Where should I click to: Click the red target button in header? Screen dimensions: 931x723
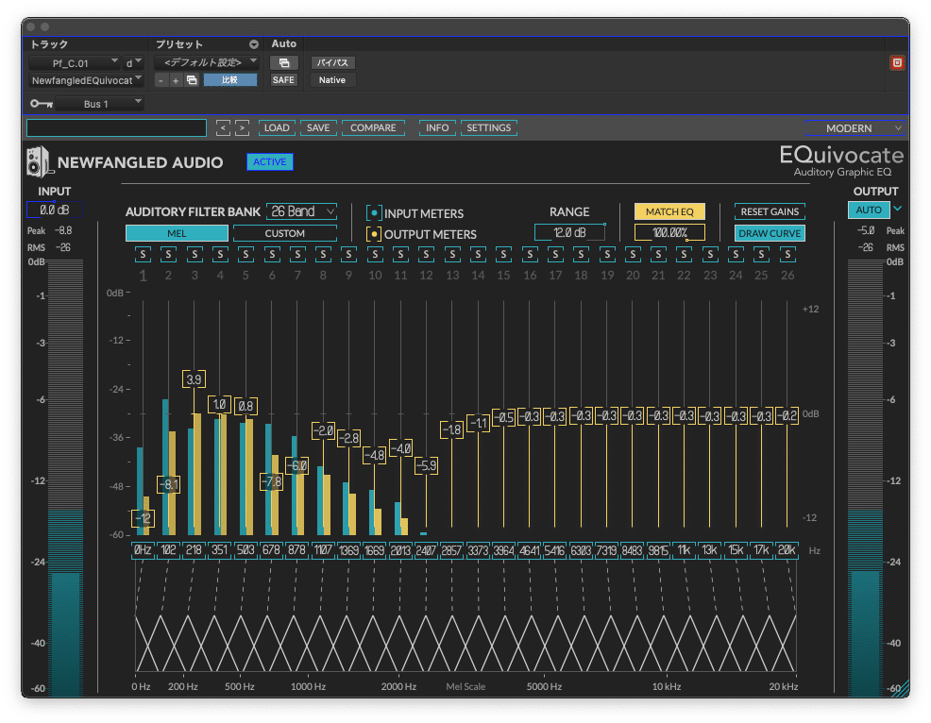897,62
